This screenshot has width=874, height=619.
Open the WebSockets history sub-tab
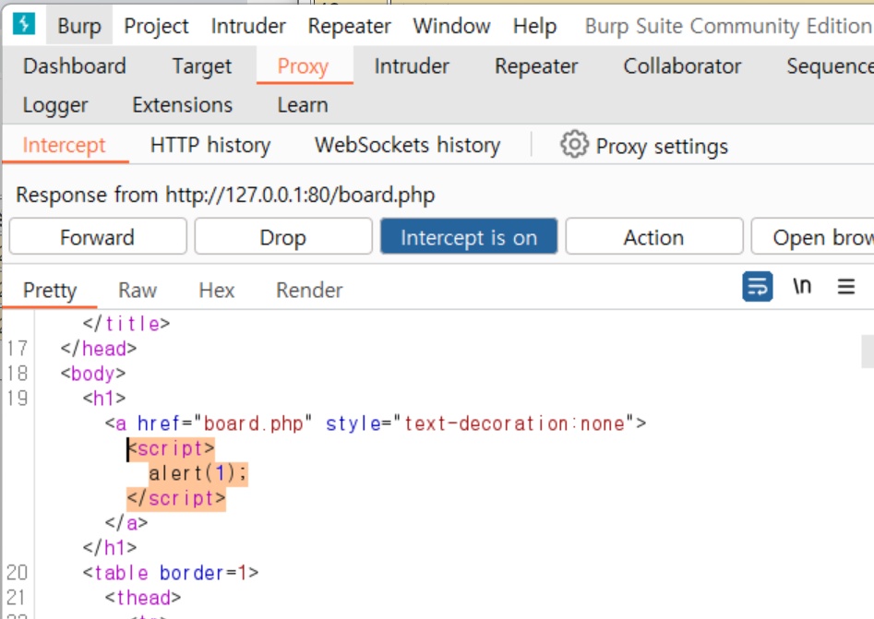pyautogui.click(x=407, y=146)
